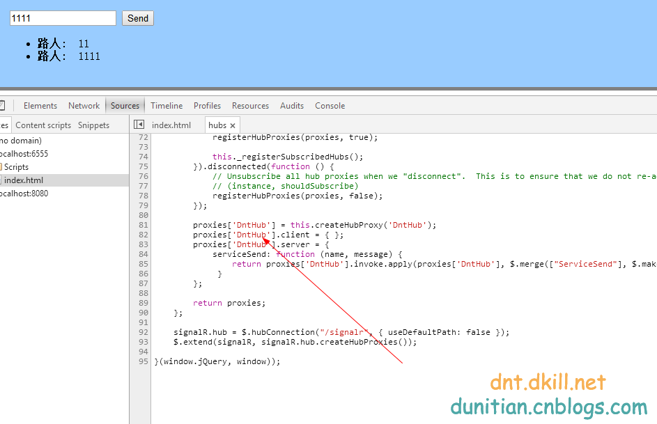Select the Content scripts navigator tab
657x424 pixels.
43,125
